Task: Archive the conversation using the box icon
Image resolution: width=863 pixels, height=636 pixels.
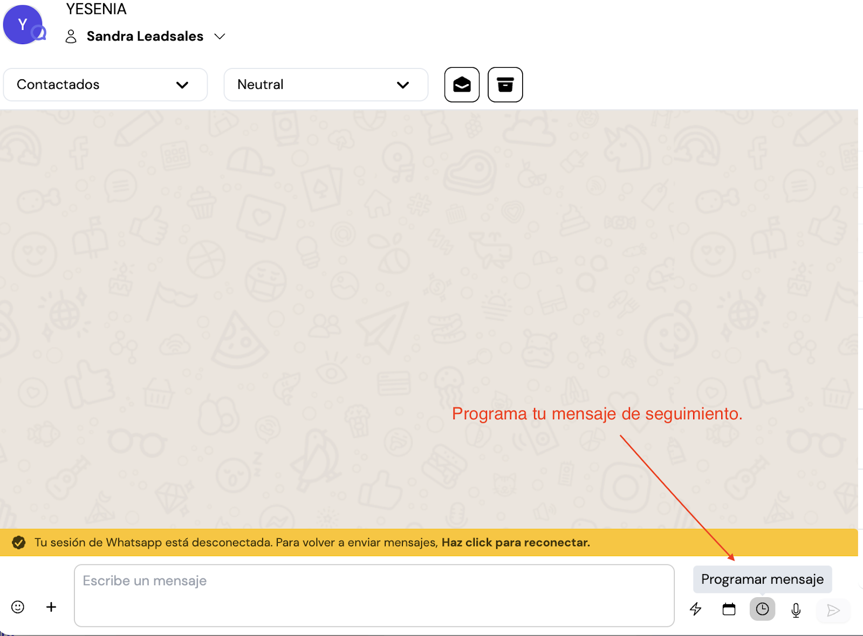Action: 505,85
